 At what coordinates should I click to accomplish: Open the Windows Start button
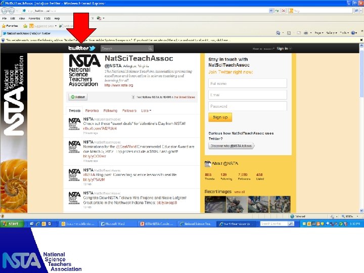coord(12,224)
